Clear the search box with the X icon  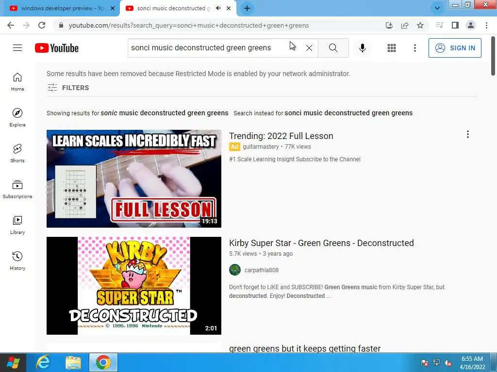click(309, 48)
